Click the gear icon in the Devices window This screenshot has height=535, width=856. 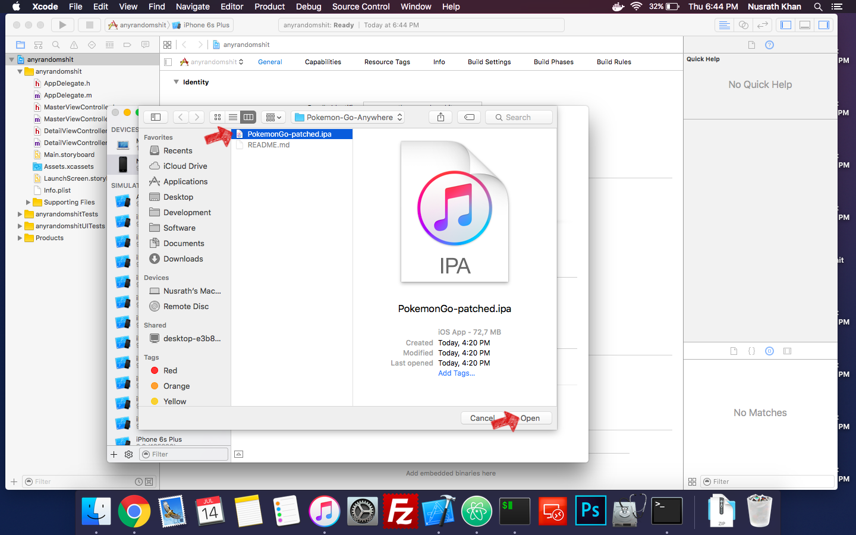pyautogui.click(x=128, y=454)
